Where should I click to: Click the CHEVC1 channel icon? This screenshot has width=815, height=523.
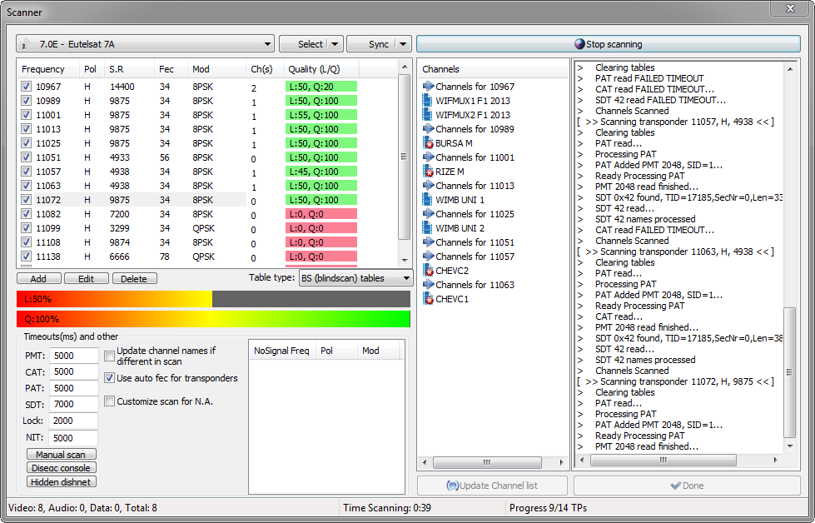[x=428, y=299]
